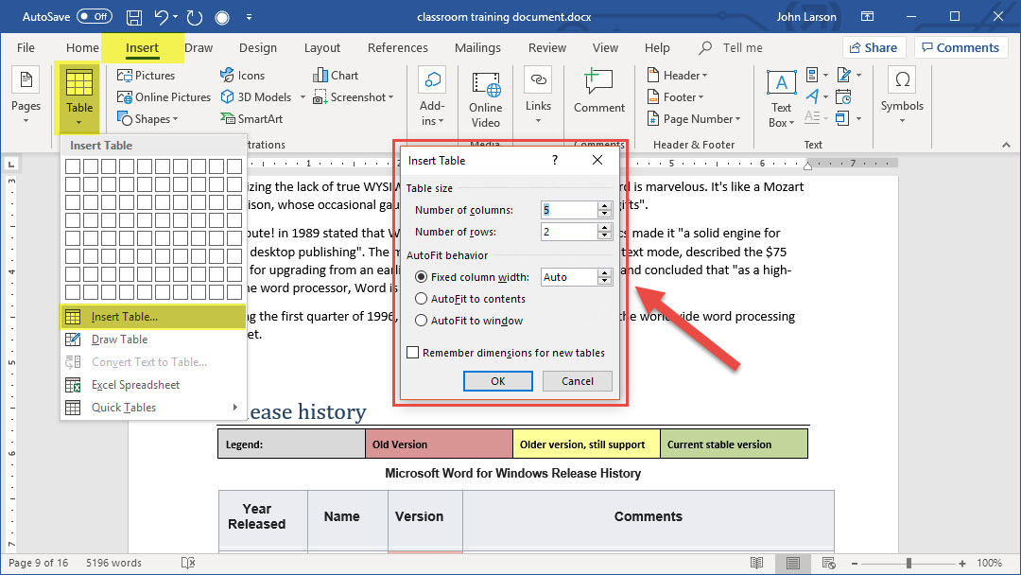Click the Online Video icon
The width and height of the screenshot is (1021, 575).
485,97
